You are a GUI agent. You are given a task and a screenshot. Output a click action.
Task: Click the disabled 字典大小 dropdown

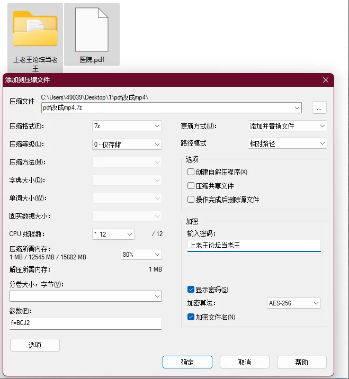(x=127, y=181)
